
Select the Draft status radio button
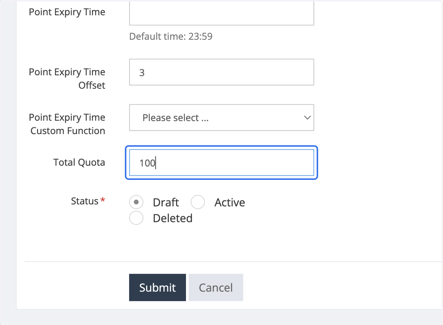pyautogui.click(x=136, y=202)
